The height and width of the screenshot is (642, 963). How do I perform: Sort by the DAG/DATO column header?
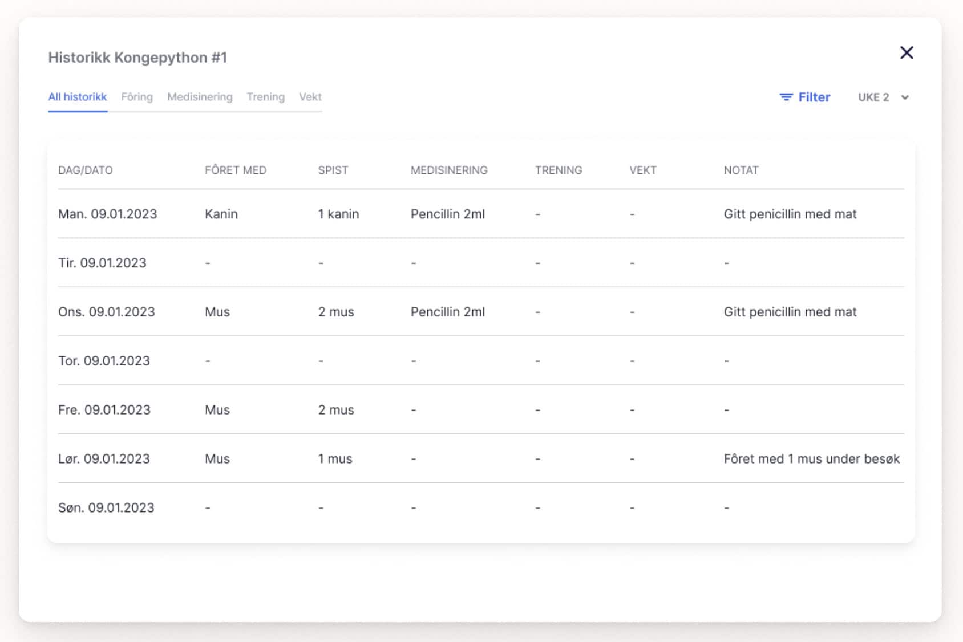click(x=86, y=170)
